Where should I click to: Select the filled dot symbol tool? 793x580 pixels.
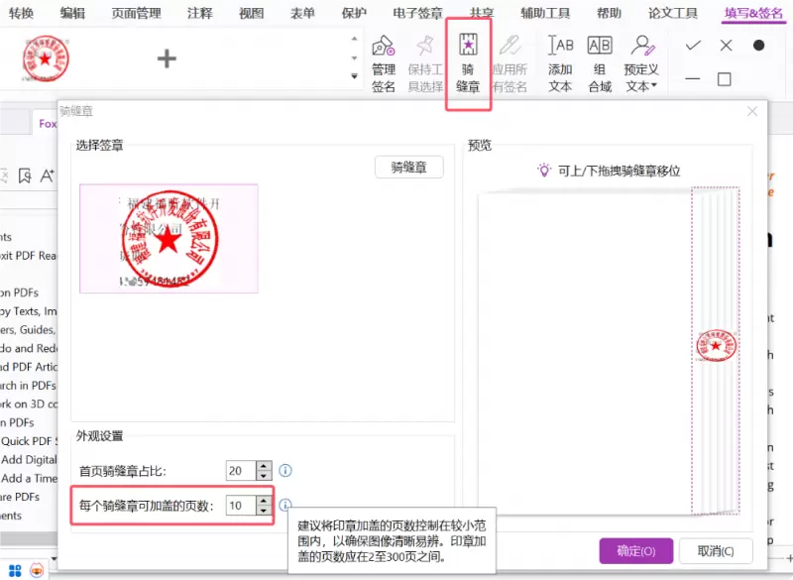click(758, 46)
